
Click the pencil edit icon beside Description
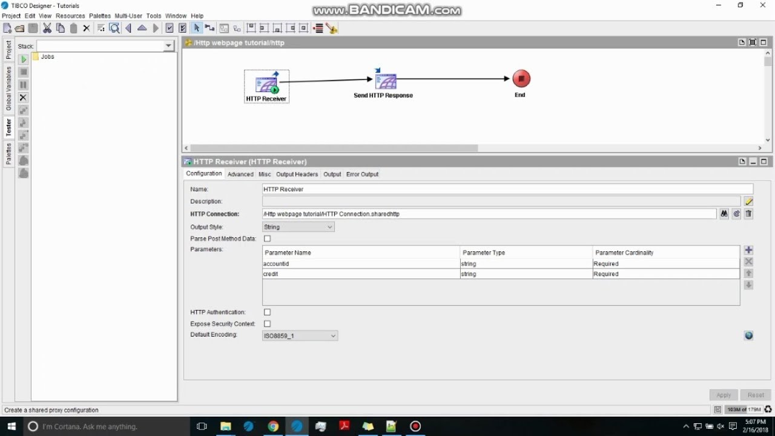748,202
